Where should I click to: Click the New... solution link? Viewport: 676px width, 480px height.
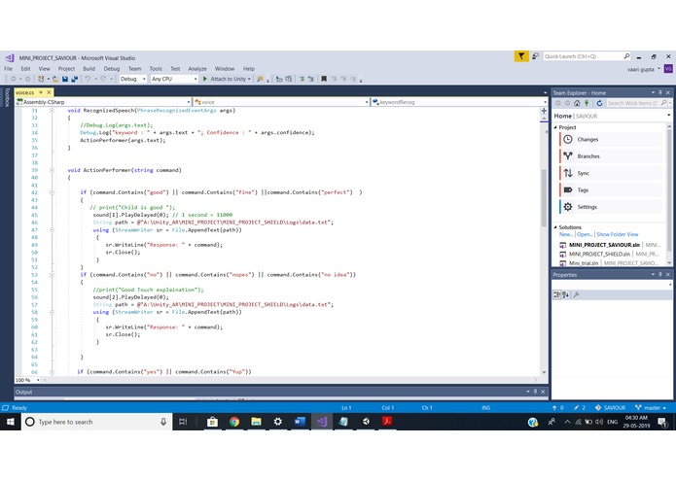point(566,234)
